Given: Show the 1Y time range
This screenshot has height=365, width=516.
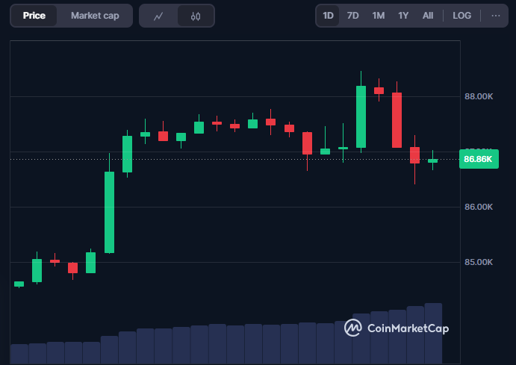Looking at the screenshot, I should point(403,16).
